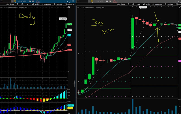This screenshot has height=114, width=181.
Task: Open the hamburger menu in the left chart header
Action: [73, 1]
